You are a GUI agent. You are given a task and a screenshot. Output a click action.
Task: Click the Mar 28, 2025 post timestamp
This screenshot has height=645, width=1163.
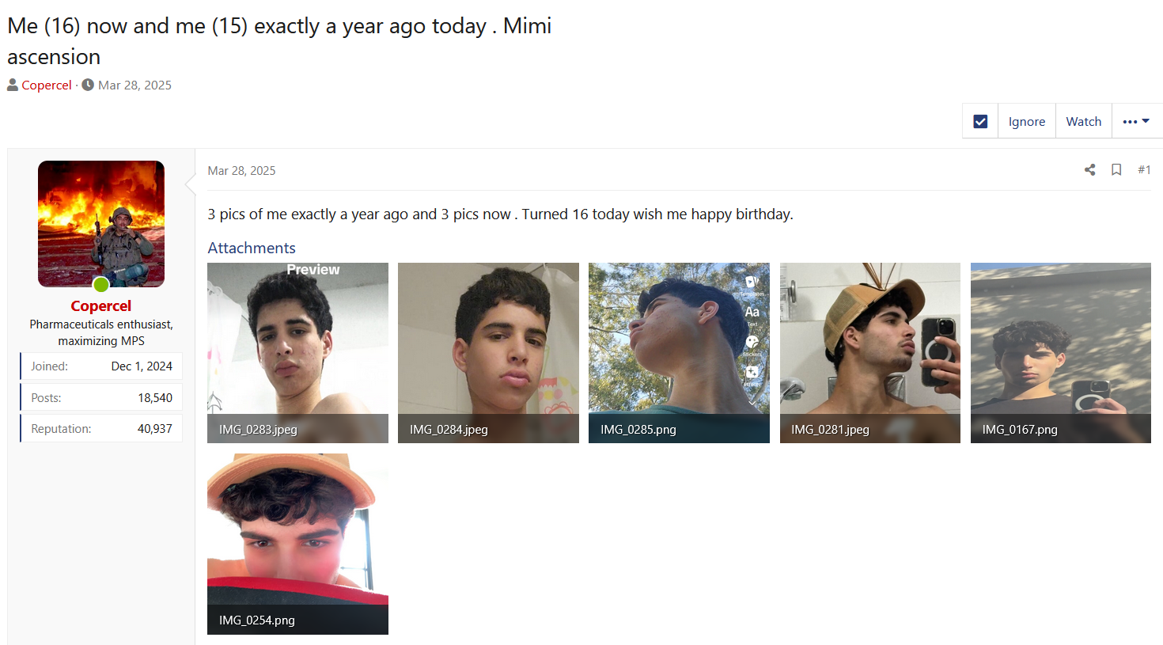click(241, 170)
